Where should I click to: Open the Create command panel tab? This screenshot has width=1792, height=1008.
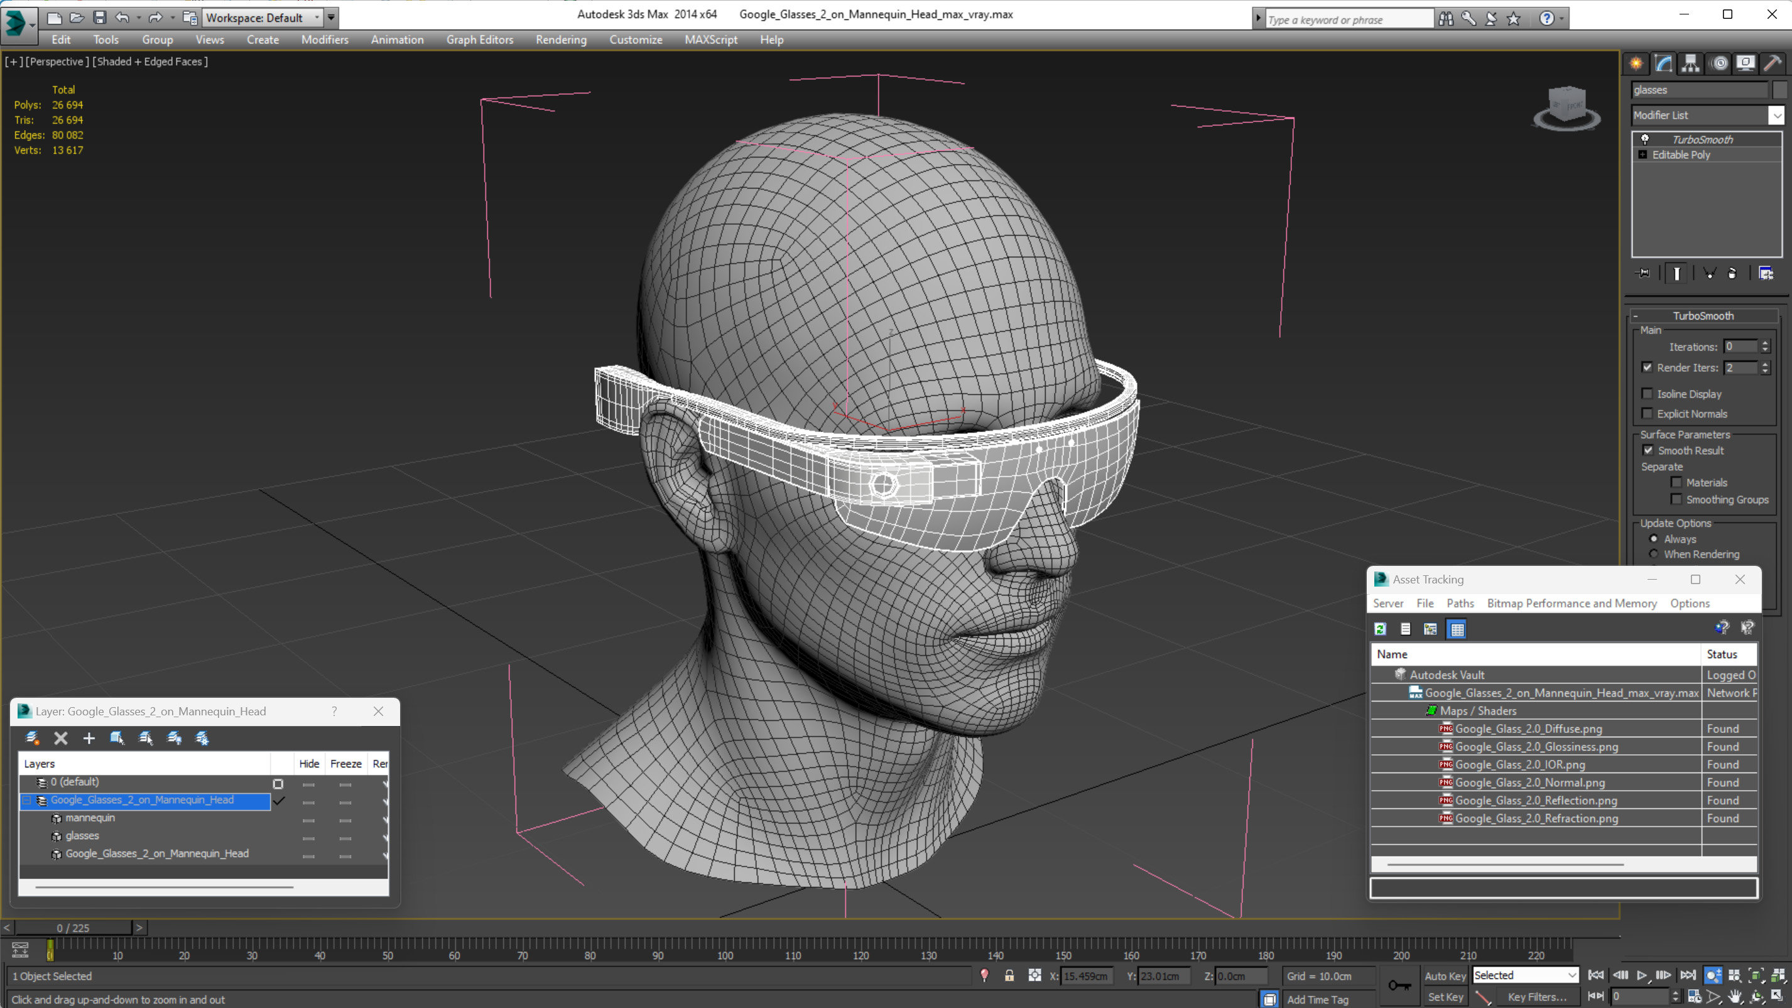pyautogui.click(x=1636, y=63)
